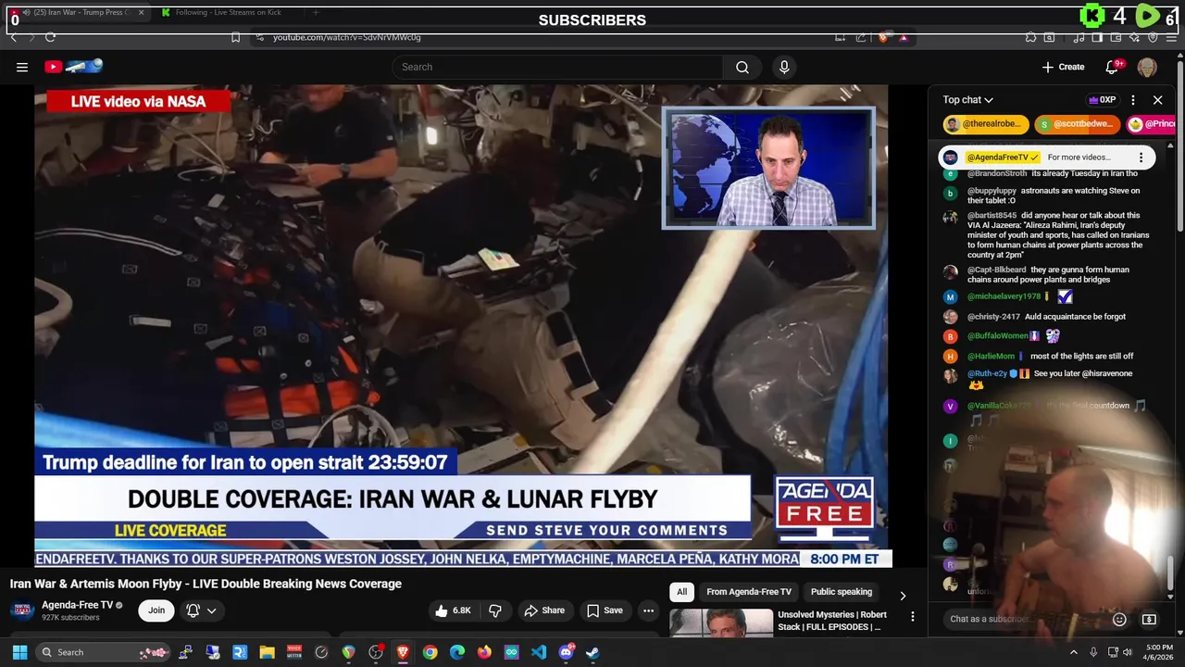The width and height of the screenshot is (1185, 667).
Task: Click the browser address bar URL
Action: 346,37
